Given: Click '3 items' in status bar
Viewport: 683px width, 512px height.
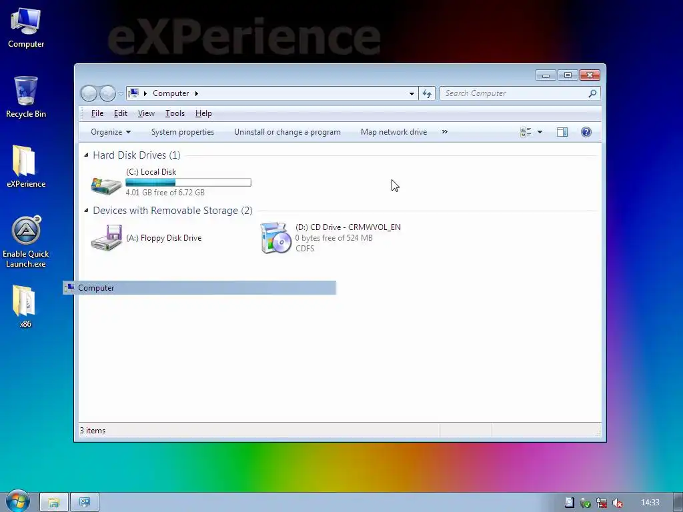Looking at the screenshot, I should pyautogui.click(x=92, y=431).
